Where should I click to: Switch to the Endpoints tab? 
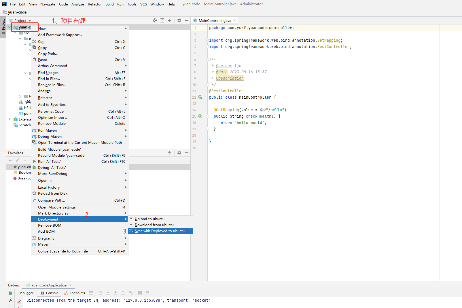75,293
